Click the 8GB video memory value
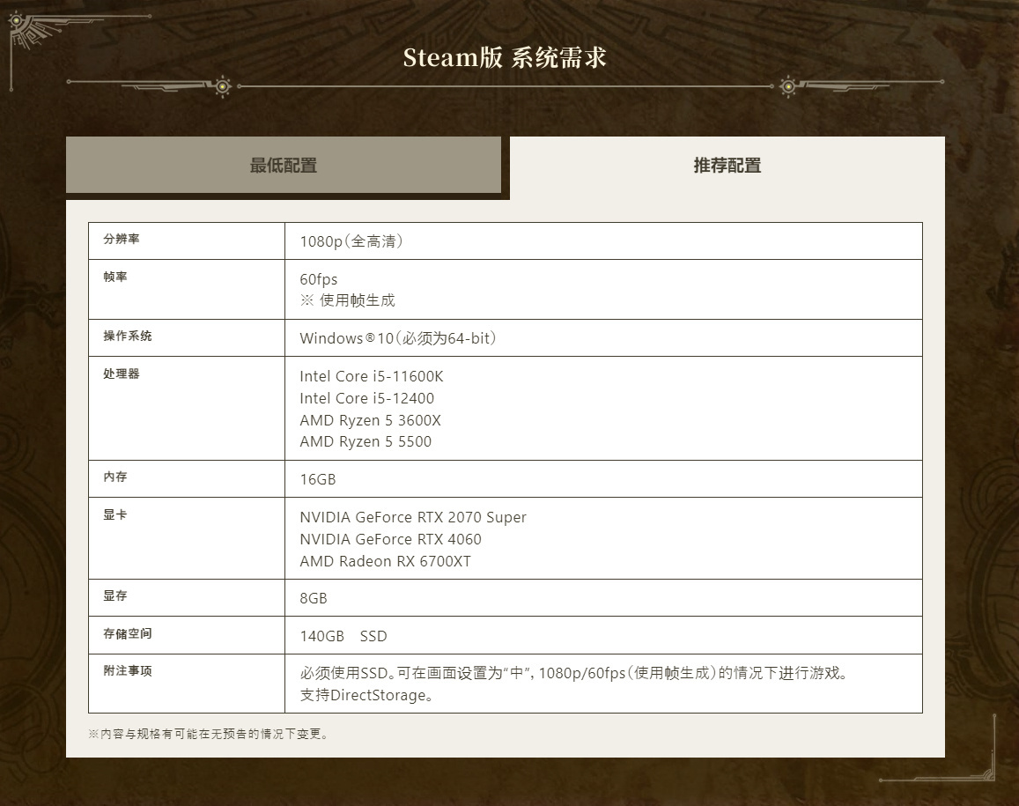The image size is (1019, 806). [x=314, y=599]
